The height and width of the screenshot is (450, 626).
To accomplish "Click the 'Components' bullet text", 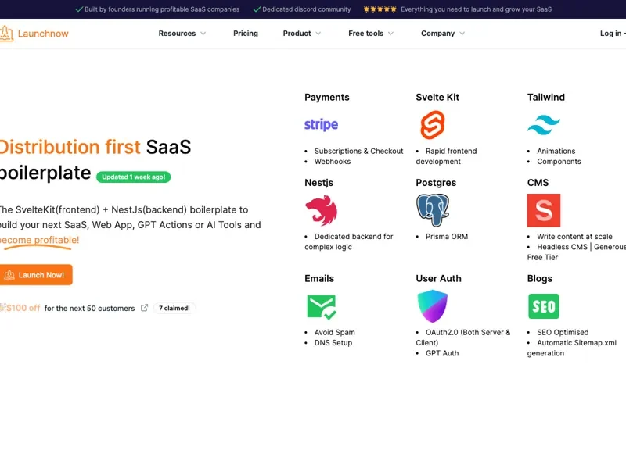I will click(559, 162).
